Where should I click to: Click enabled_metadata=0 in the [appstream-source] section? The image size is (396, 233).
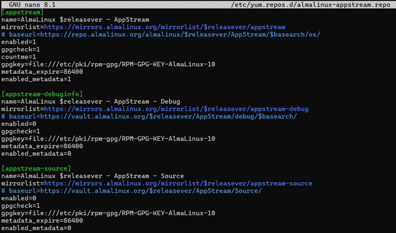[36, 228]
